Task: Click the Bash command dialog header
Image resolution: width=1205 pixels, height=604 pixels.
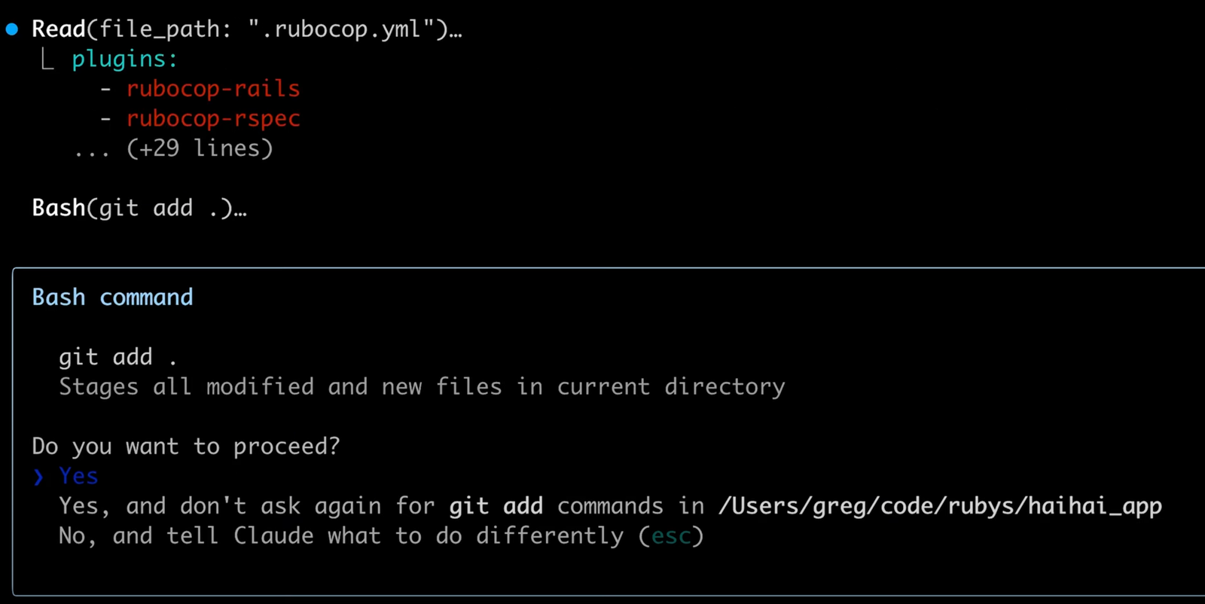Action: click(x=111, y=297)
